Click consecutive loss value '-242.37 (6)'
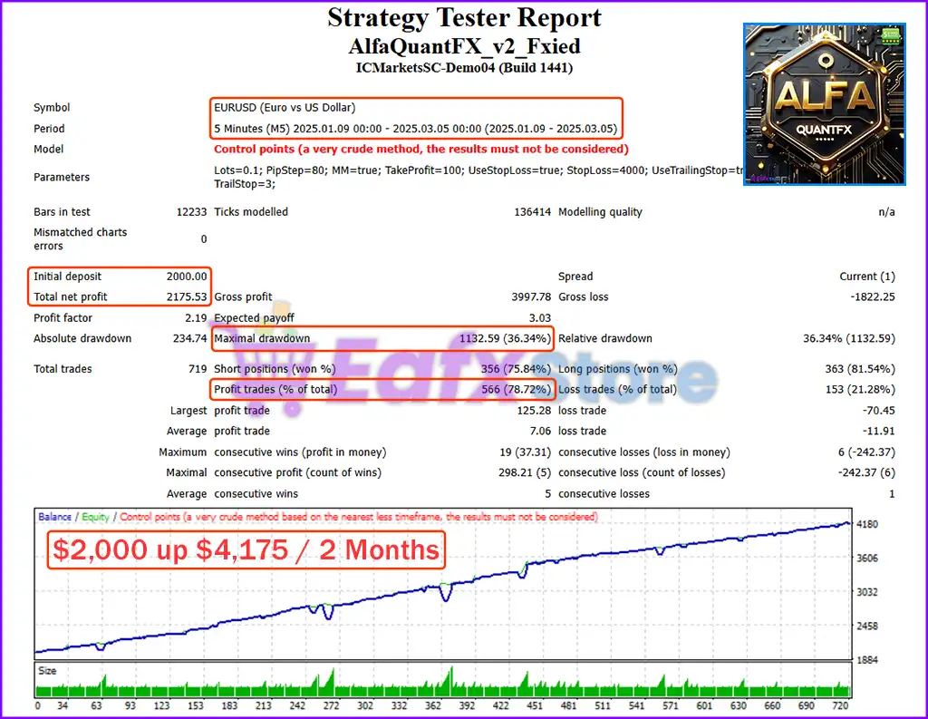 tap(866, 472)
